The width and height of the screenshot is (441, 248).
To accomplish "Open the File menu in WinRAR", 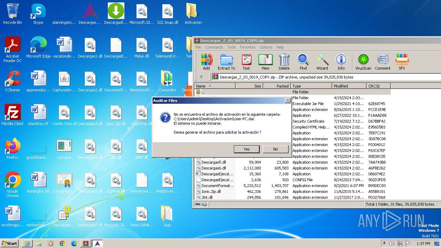I will pos(198,47).
